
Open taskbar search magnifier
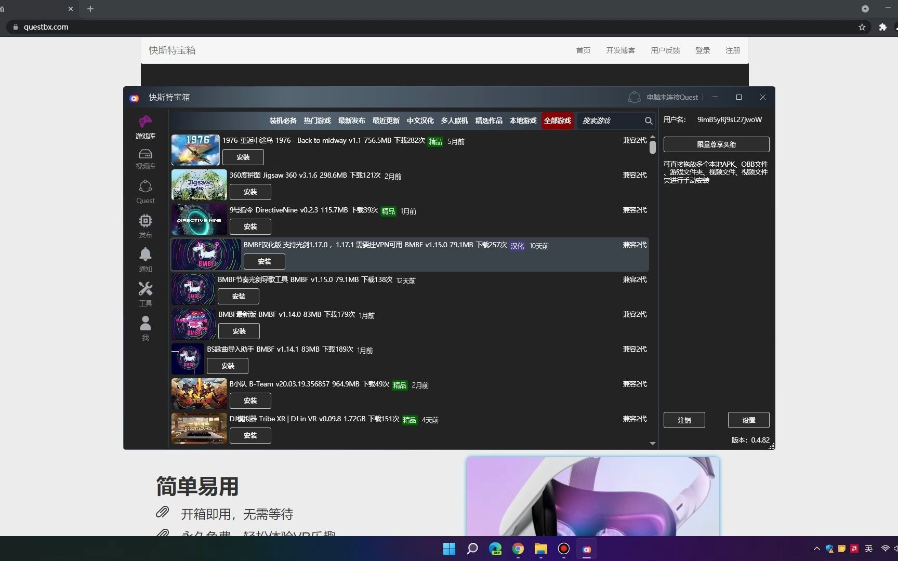click(x=472, y=549)
